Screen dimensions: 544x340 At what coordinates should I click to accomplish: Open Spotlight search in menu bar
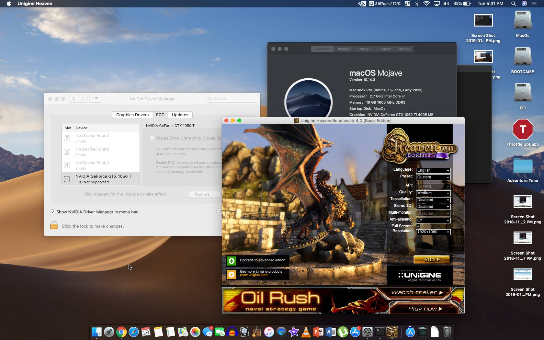tap(513, 4)
